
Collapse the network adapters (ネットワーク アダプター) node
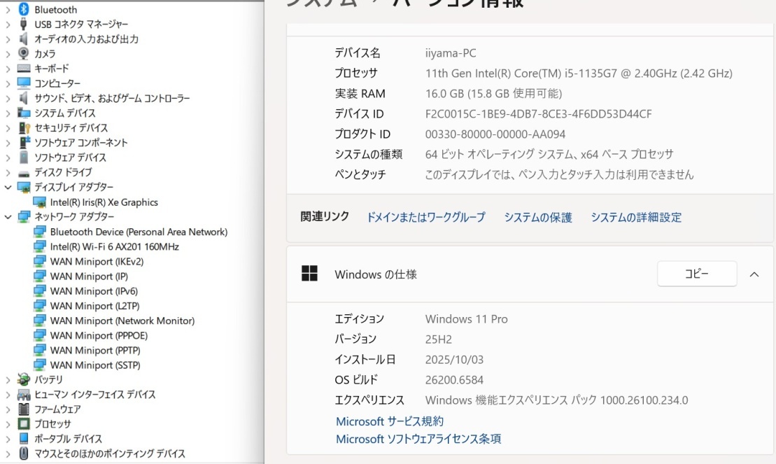pos(8,217)
